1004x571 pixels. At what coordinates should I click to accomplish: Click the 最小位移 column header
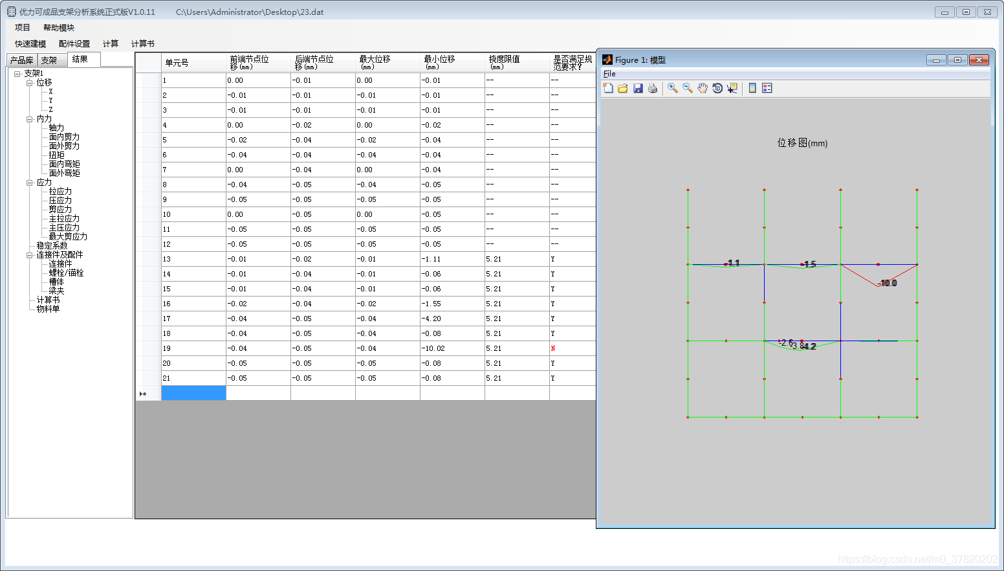[452, 63]
